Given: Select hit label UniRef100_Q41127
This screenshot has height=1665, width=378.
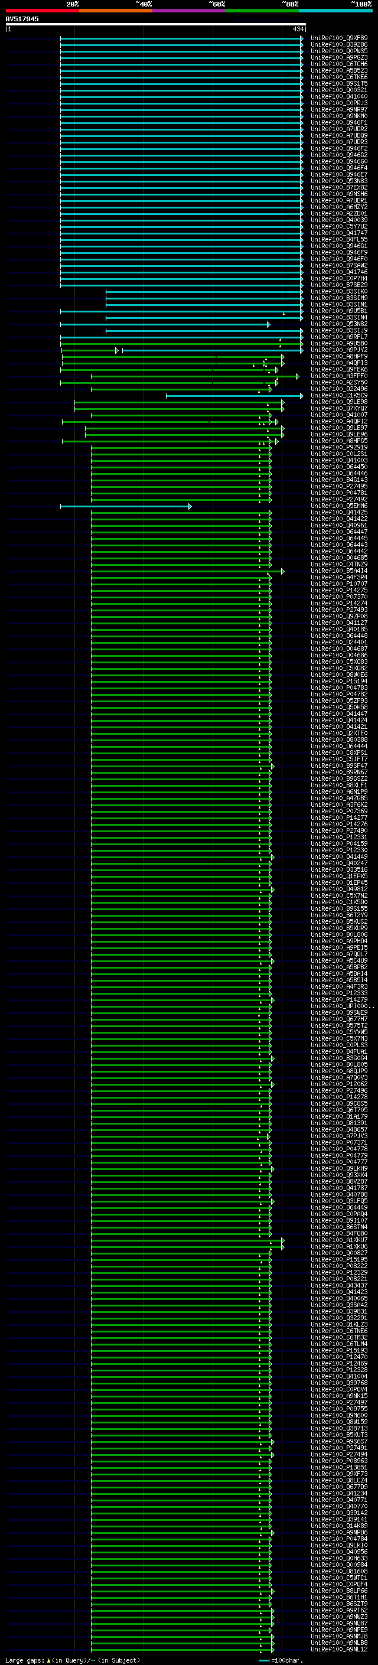Looking at the screenshot, I should pos(339,623).
